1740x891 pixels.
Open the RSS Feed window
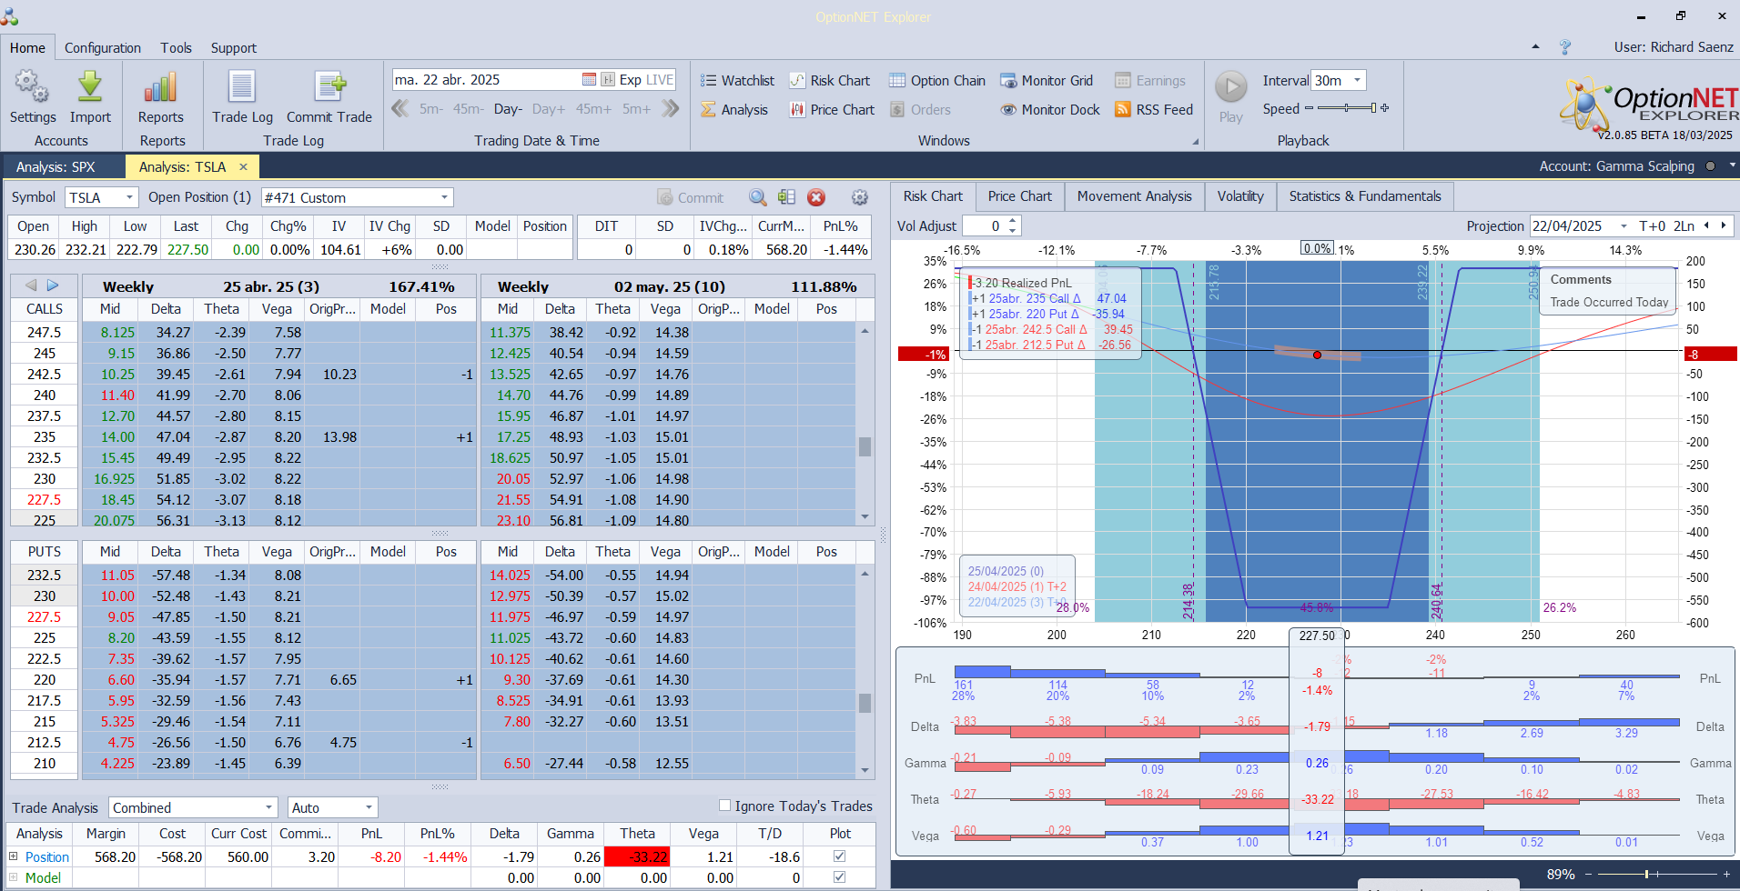pos(1154,110)
